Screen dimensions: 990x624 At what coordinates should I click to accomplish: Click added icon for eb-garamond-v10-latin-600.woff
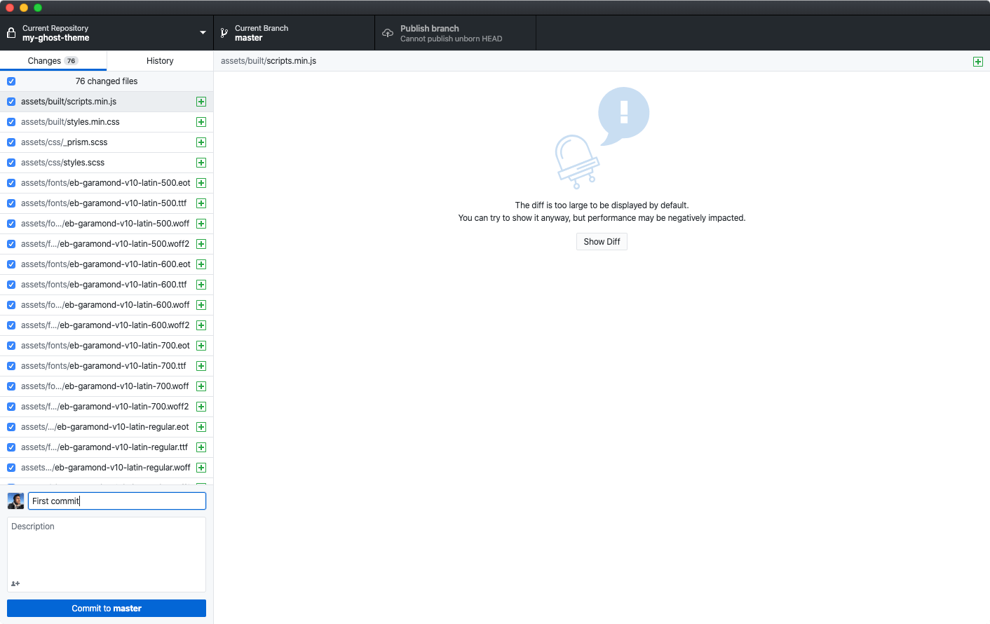(x=201, y=305)
